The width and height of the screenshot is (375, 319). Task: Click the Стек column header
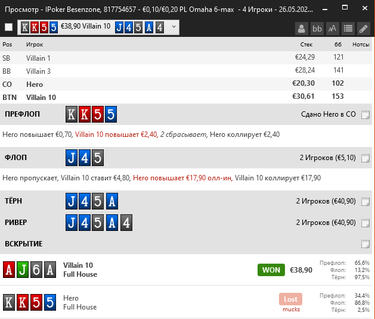coord(306,45)
